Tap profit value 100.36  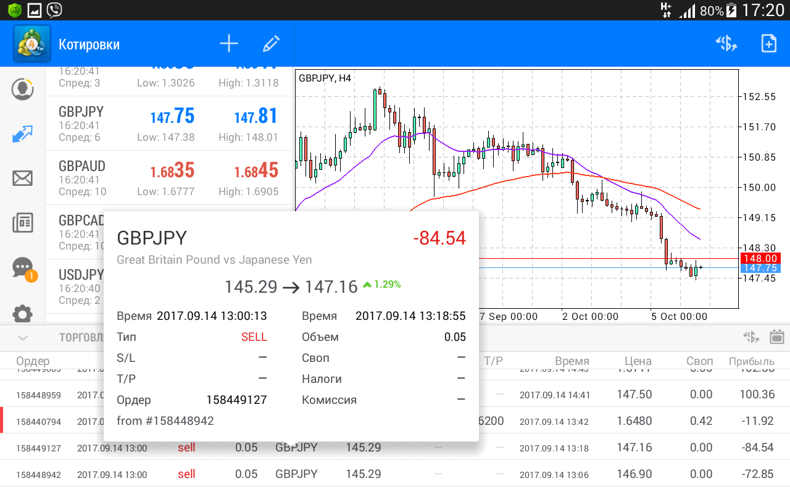pos(756,395)
